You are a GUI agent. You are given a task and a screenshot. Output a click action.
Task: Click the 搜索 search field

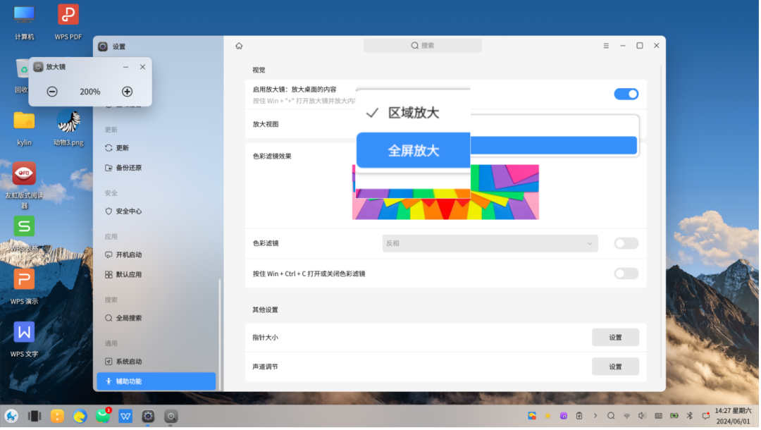point(423,46)
